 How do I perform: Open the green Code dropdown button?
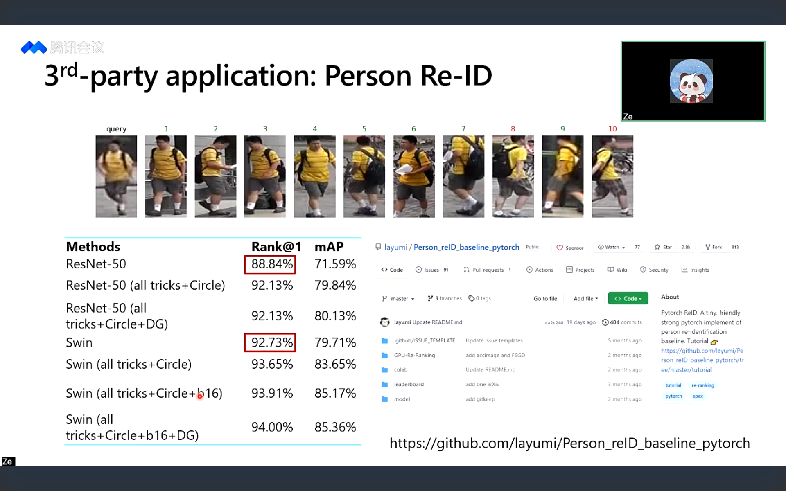coord(628,299)
